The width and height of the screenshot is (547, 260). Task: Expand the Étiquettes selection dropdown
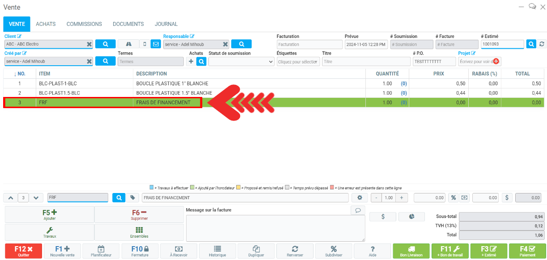pyautogui.click(x=298, y=62)
